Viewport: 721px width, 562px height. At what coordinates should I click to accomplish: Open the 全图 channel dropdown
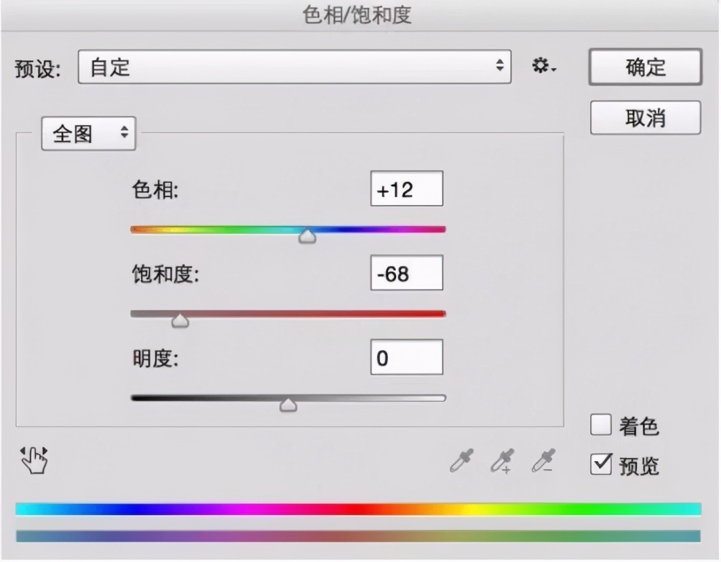(88, 134)
